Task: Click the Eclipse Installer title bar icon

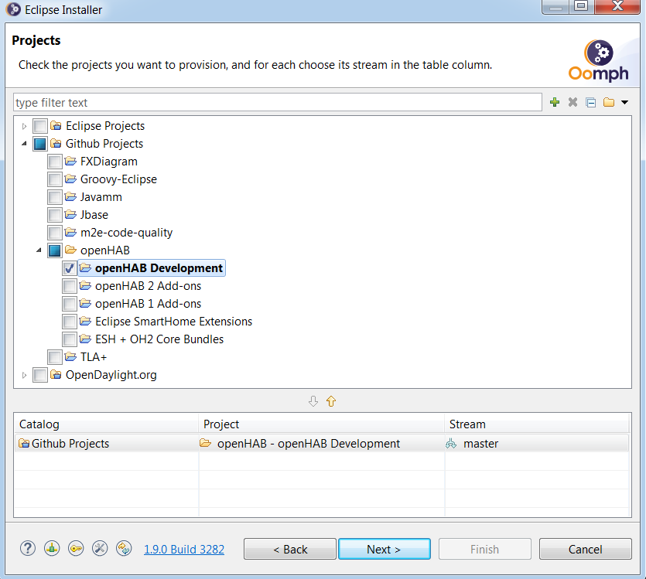Action: (14, 9)
